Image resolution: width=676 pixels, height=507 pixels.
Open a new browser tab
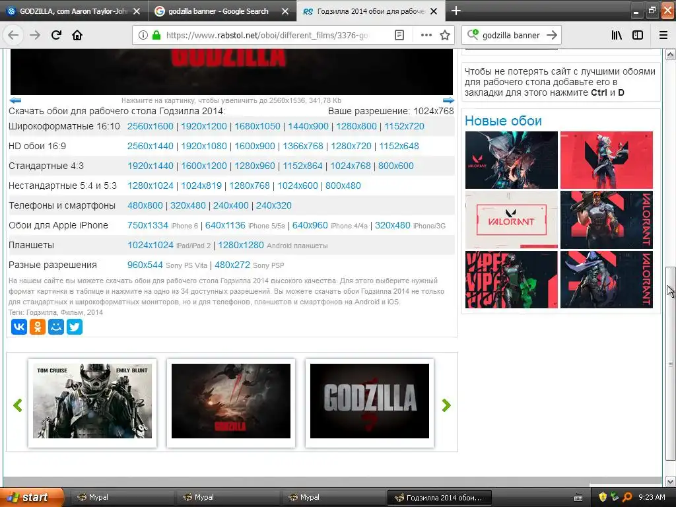pos(456,11)
